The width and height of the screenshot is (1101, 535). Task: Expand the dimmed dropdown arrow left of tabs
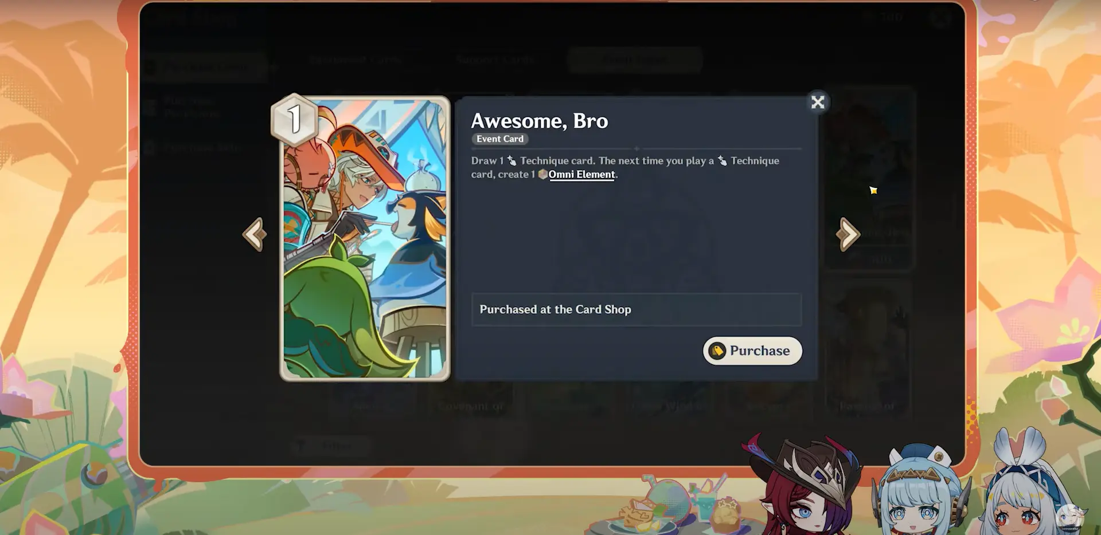pyautogui.click(x=275, y=68)
